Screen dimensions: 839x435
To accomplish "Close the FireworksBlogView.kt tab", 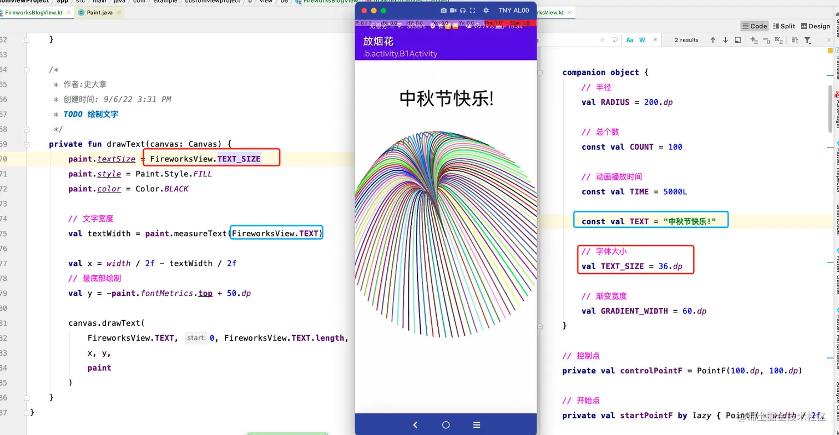I will (x=68, y=12).
